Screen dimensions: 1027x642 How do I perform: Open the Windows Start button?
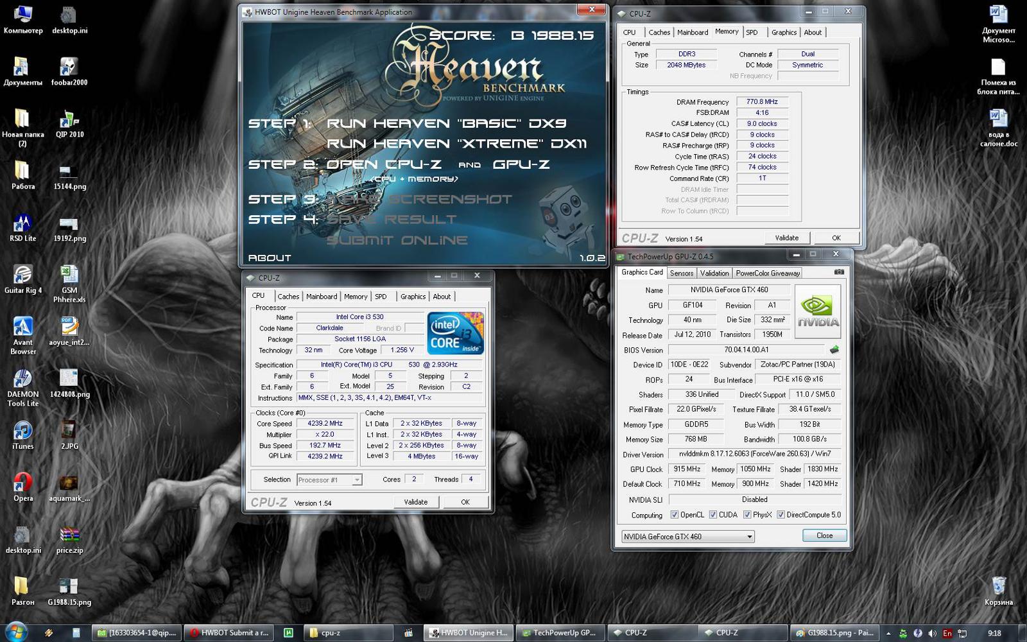[15, 632]
